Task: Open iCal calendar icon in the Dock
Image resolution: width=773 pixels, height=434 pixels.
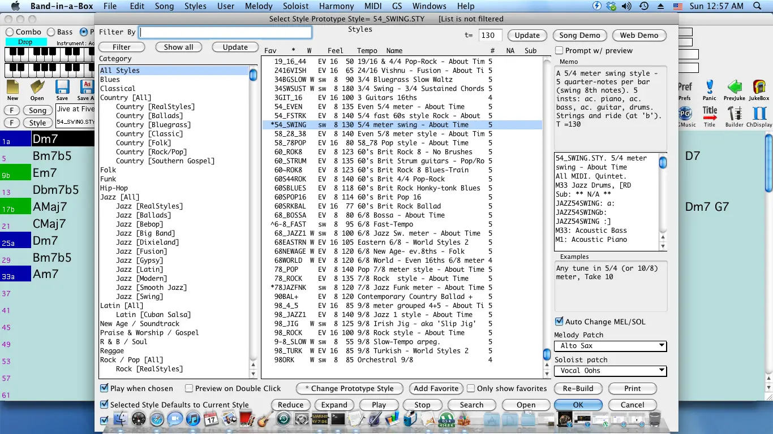Action: [x=211, y=419]
